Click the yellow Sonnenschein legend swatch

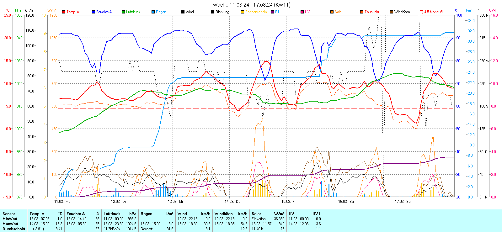243,12
